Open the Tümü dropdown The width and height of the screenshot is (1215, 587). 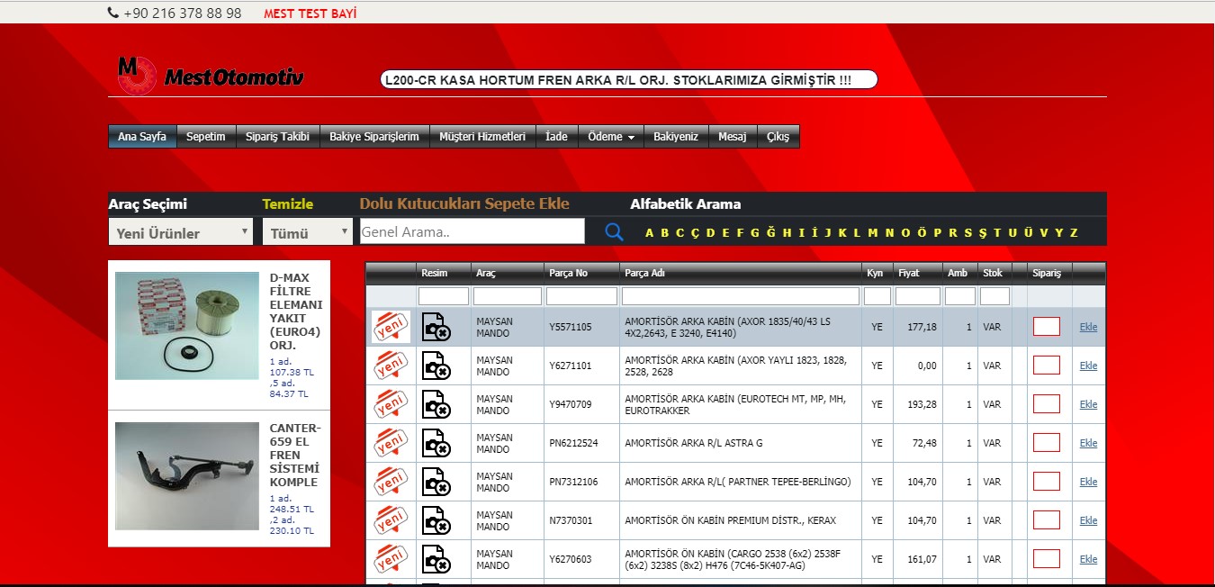308,232
